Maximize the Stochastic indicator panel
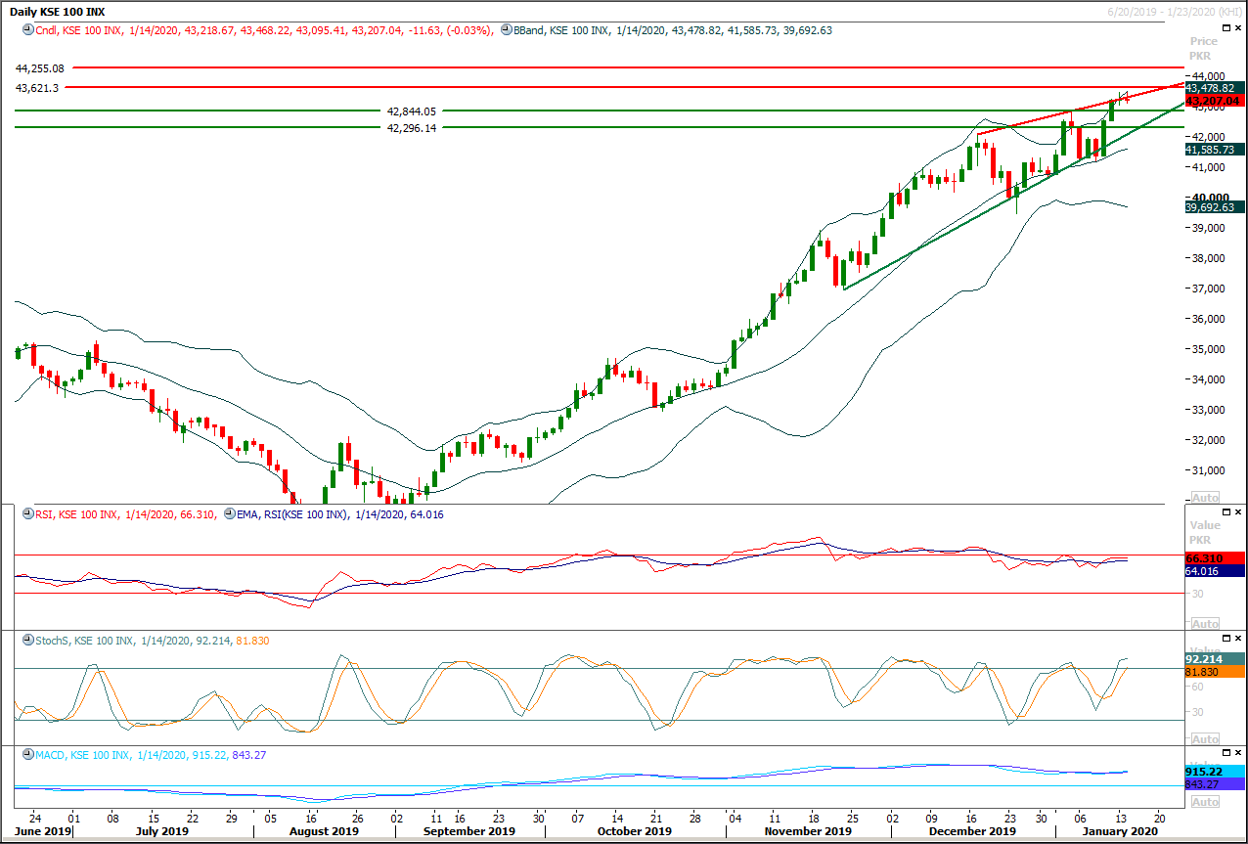The image size is (1248, 844). point(1227,639)
